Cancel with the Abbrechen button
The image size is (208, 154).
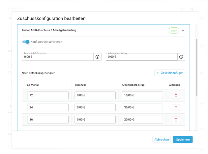(162, 140)
